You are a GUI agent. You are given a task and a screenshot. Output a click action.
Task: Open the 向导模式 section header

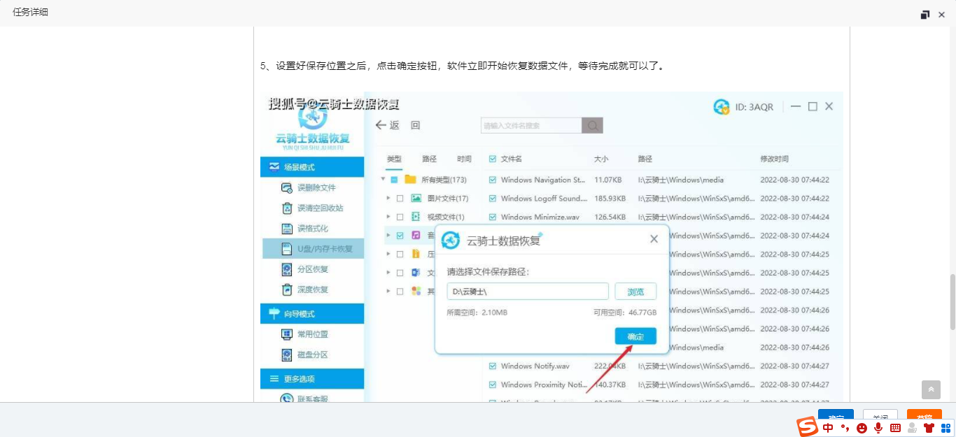click(x=312, y=314)
